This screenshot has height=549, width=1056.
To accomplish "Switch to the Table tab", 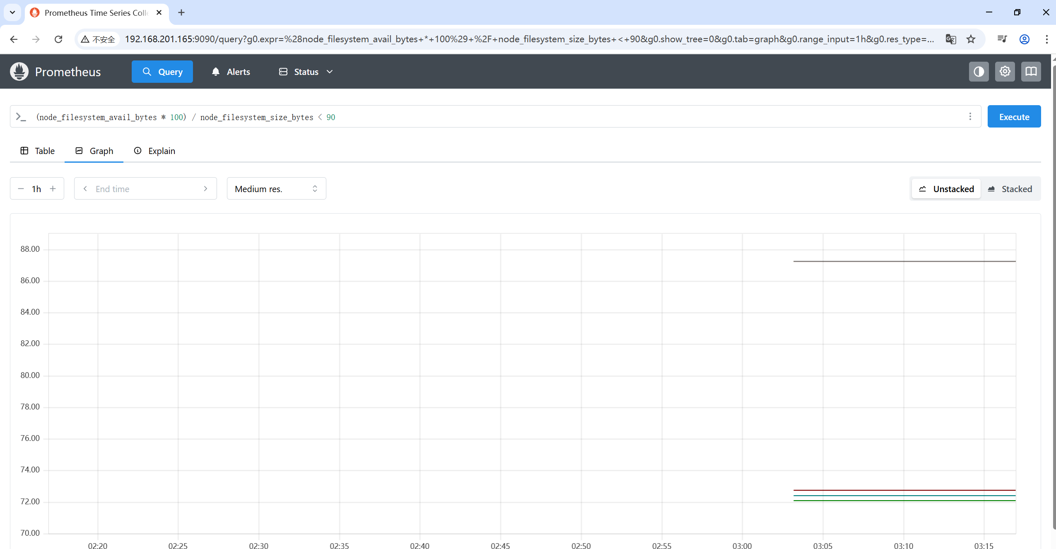I will 38,151.
